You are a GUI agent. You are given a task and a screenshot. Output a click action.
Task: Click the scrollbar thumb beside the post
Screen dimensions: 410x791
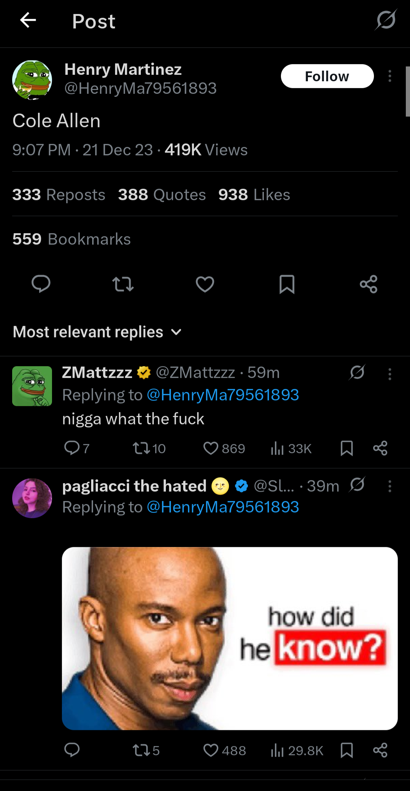click(408, 91)
